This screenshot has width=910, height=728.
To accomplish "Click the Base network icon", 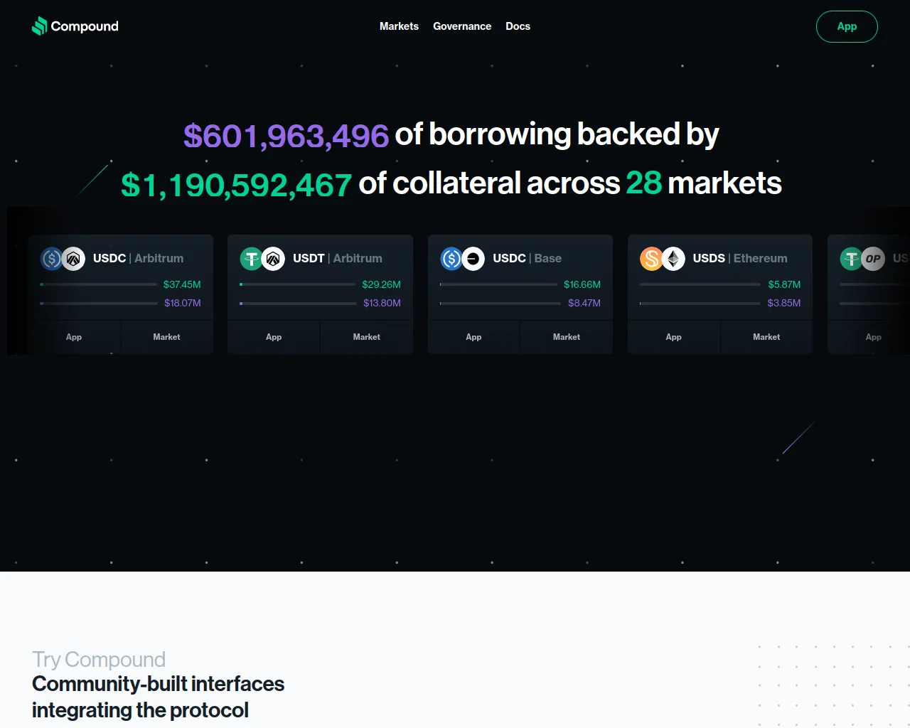I will pyautogui.click(x=473, y=259).
